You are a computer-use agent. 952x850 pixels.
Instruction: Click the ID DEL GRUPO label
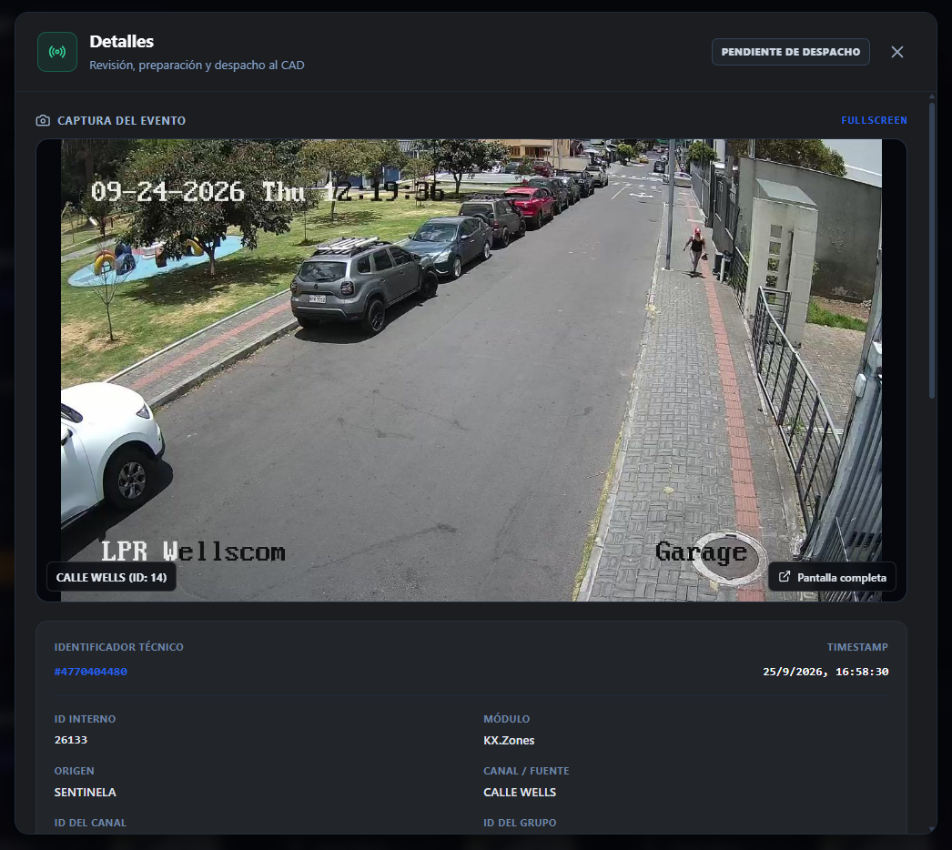[520, 823]
